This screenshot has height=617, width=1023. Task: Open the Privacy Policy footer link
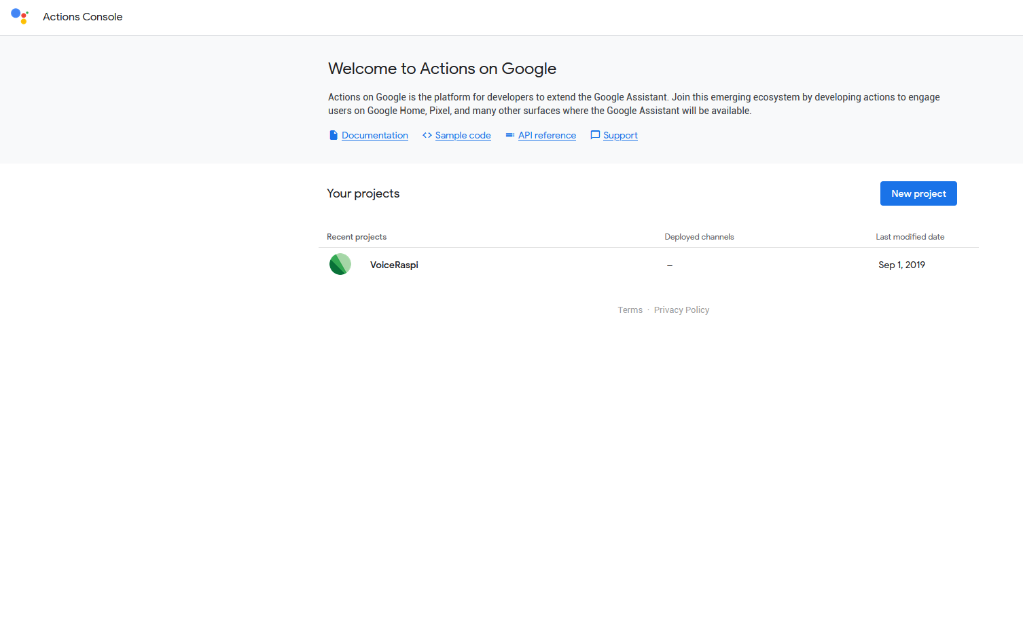pyautogui.click(x=681, y=310)
